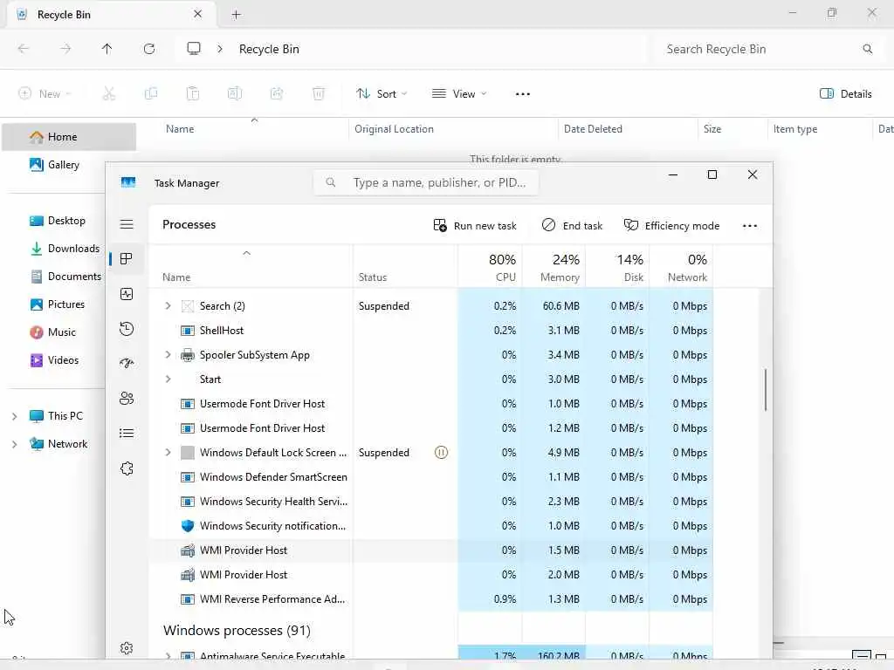Select Windows Security notification process

(431, 526)
